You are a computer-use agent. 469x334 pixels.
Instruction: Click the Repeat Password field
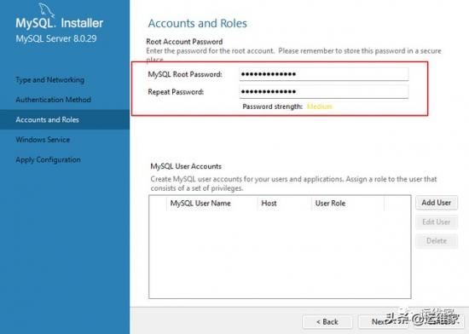point(324,91)
